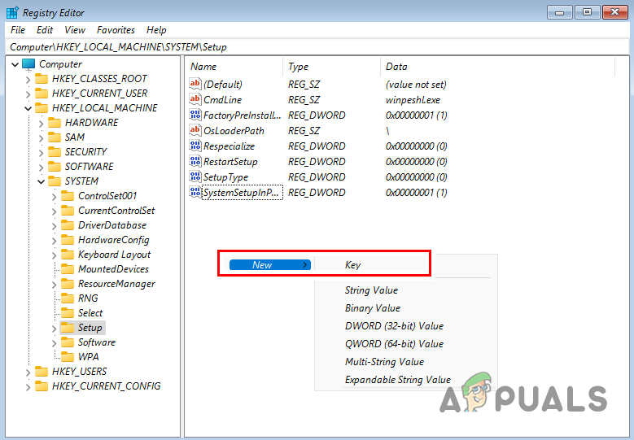Viewport: 634px width, 440px height.
Task: Expand the Setup key arrow
Action: pos(55,329)
